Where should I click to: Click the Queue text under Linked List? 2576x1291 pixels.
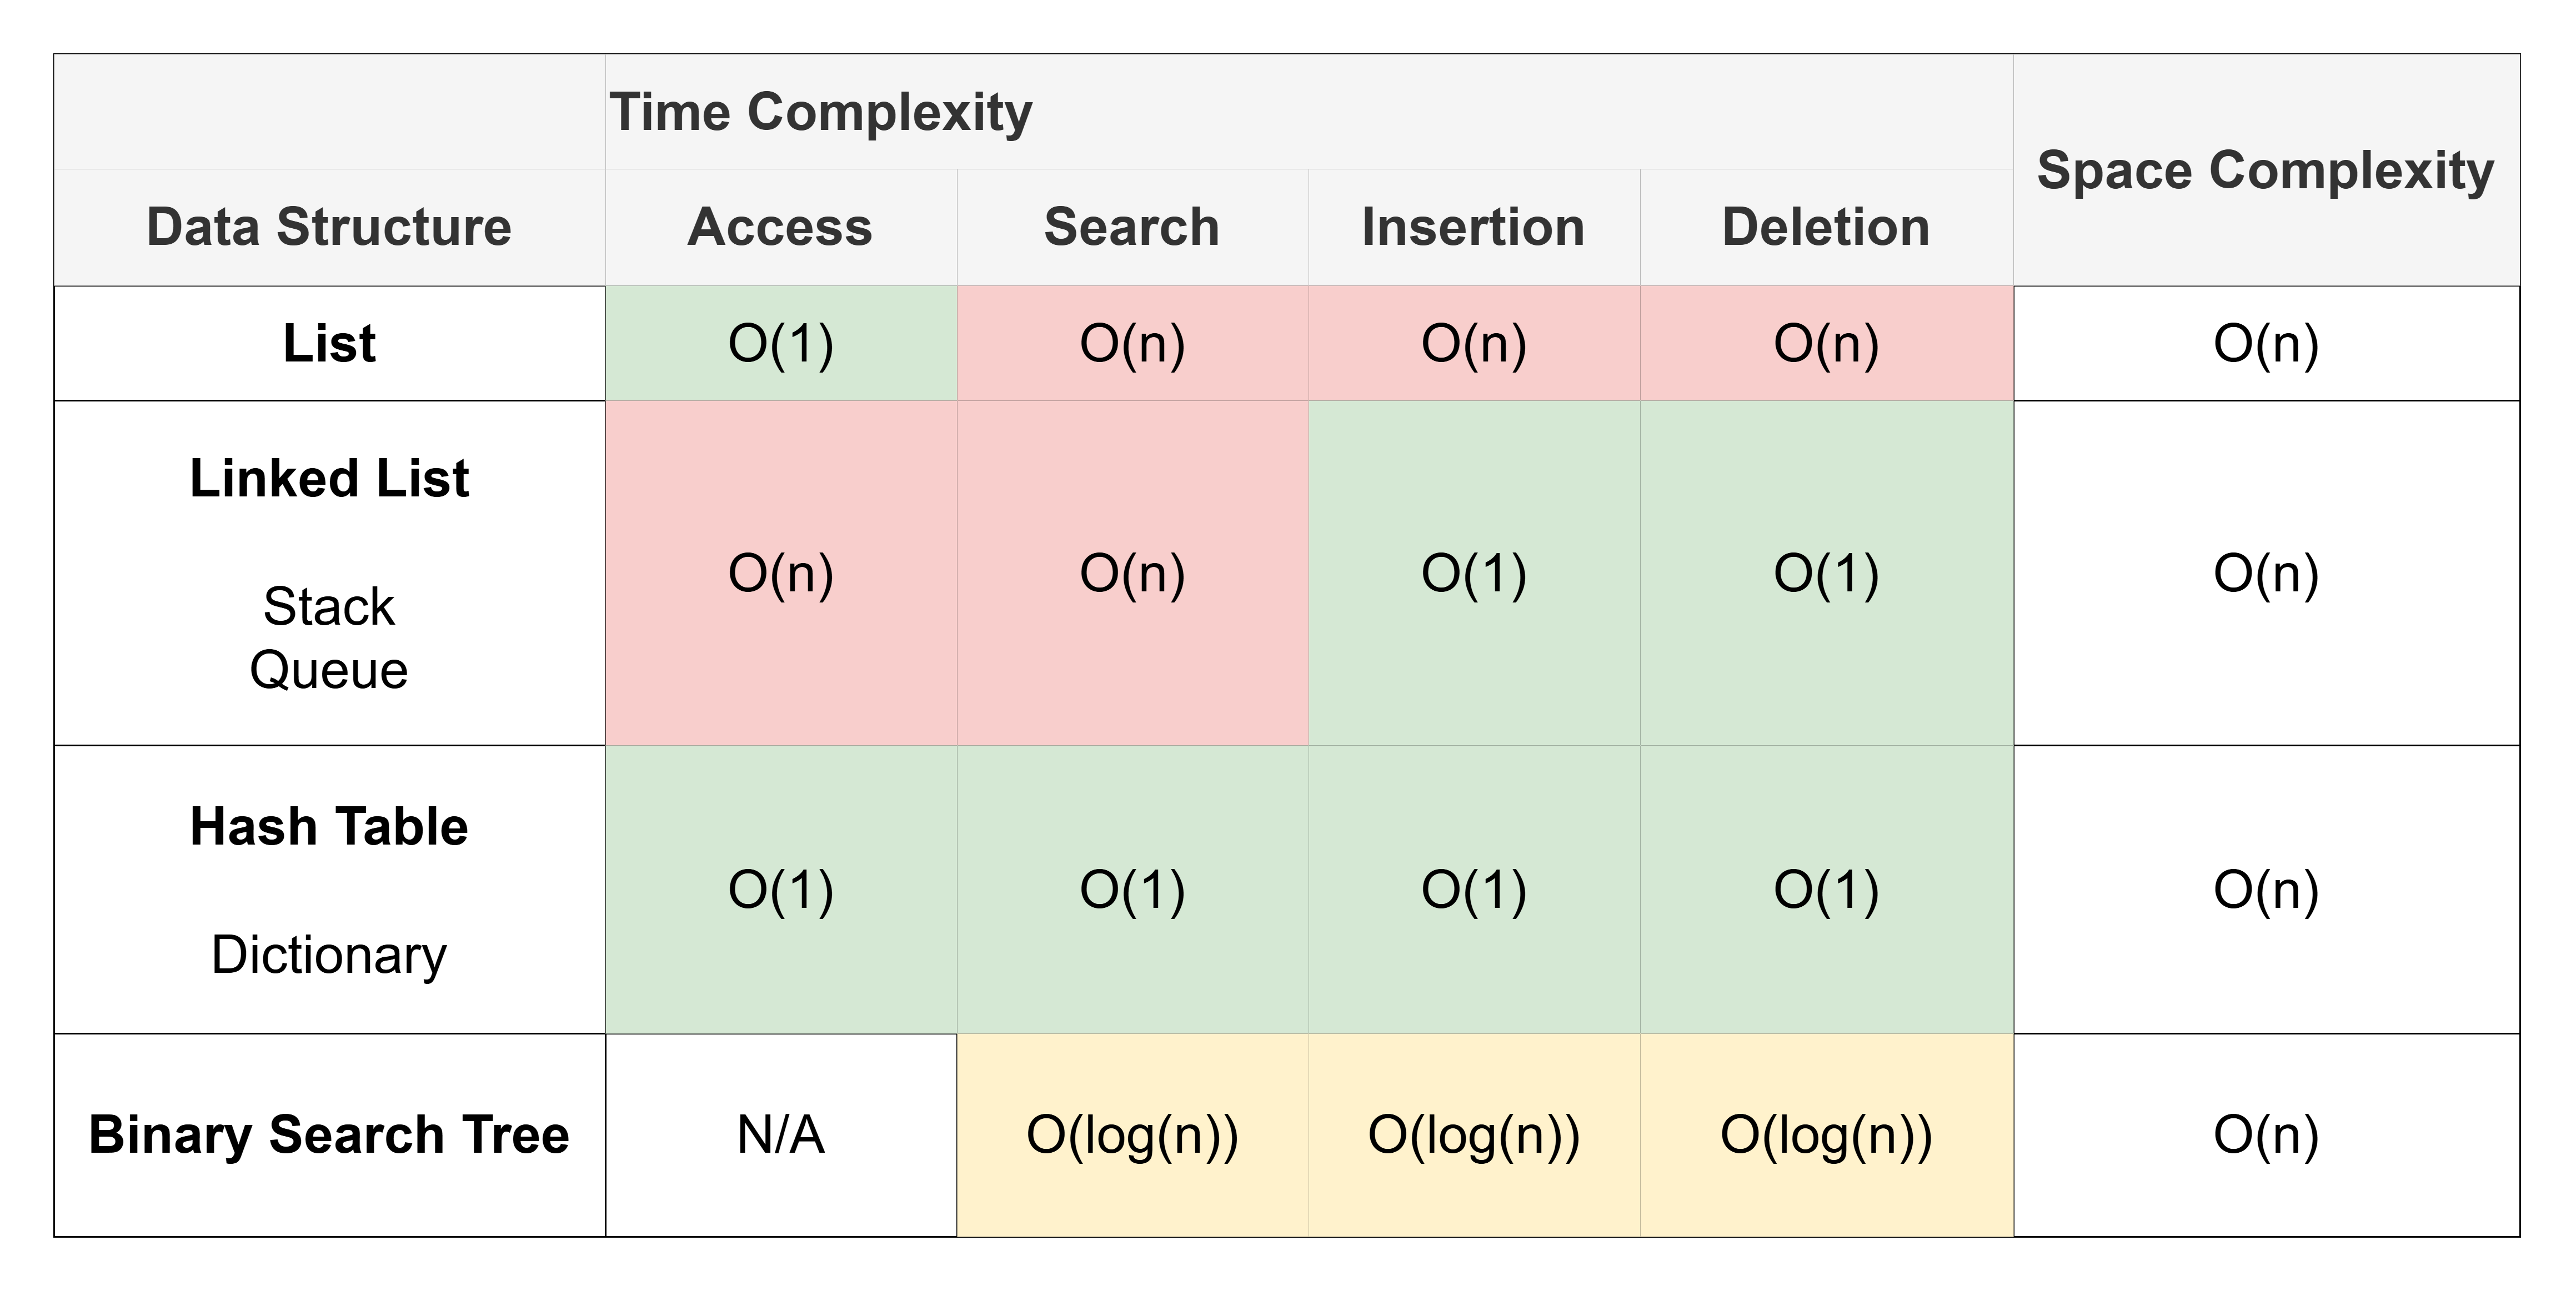[x=329, y=669]
